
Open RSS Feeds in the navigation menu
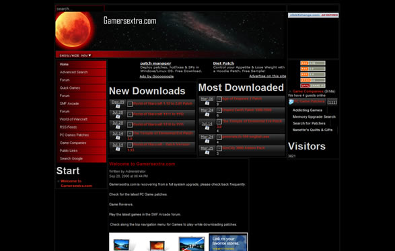[x=81, y=127]
